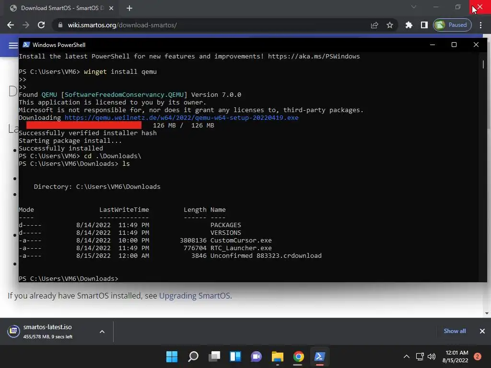Show all downloads
The image size is (491, 368).
click(455, 331)
